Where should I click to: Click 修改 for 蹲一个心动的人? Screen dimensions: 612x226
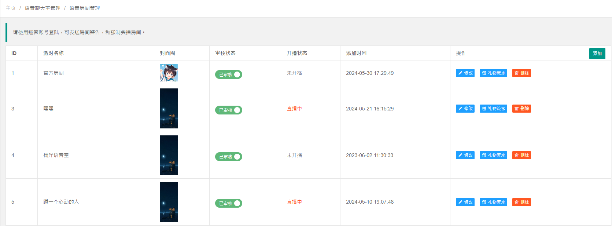(465, 202)
